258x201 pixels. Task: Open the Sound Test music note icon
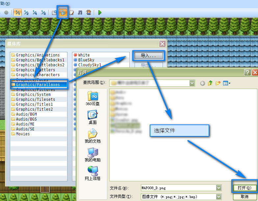tap(80, 12)
